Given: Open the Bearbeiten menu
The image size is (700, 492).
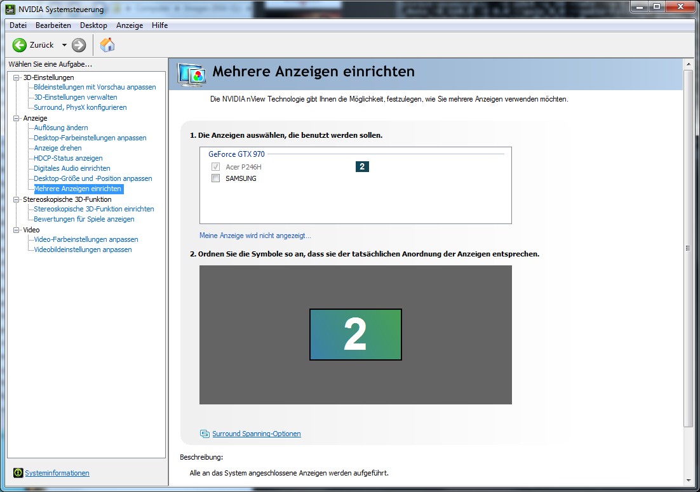Looking at the screenshot, I should [53, 25].
